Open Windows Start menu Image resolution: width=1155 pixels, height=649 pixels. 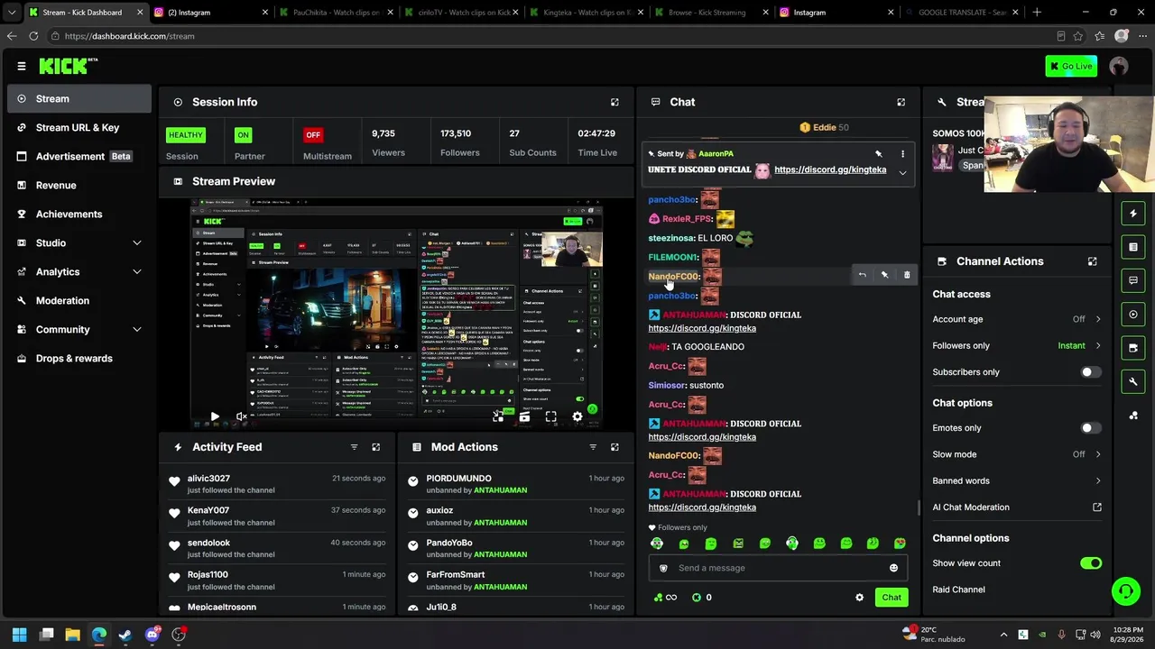click(x=19, y=635)
